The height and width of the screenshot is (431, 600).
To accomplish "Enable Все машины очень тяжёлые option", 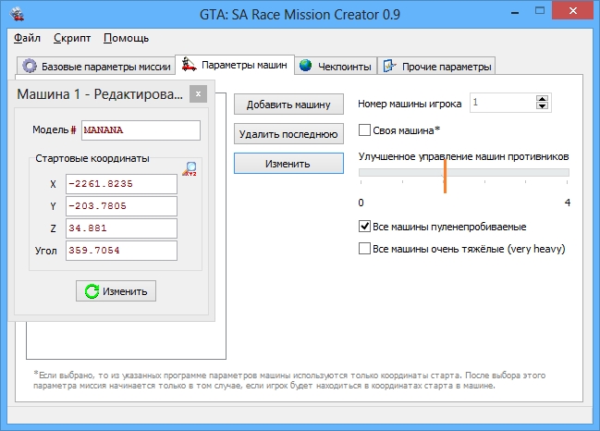I will pyautogui.click(x=365, y=249).
